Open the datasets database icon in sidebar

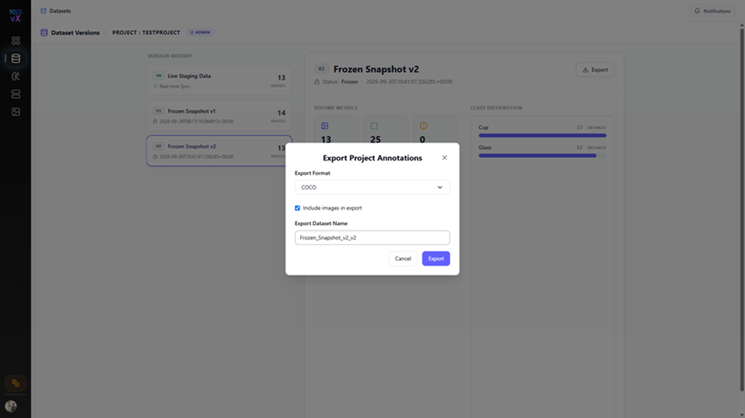(x=16, y=59)
